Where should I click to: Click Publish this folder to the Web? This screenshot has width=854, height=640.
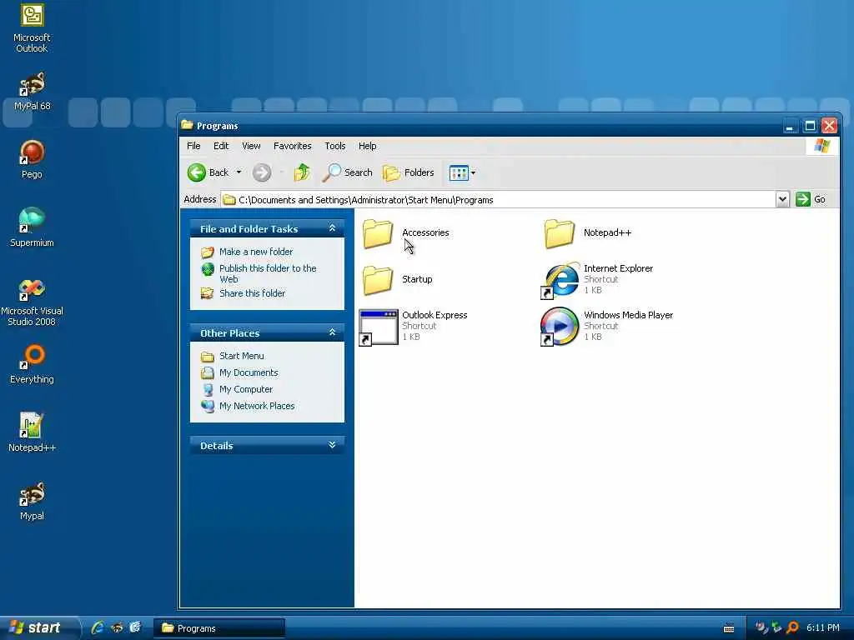click(268, 273)
